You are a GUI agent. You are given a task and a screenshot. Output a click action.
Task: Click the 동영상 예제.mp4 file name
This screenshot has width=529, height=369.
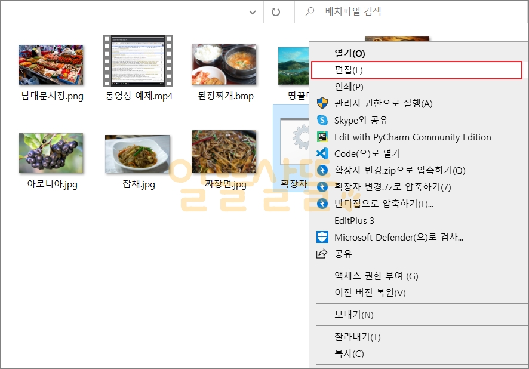click(x=139, y=96)
